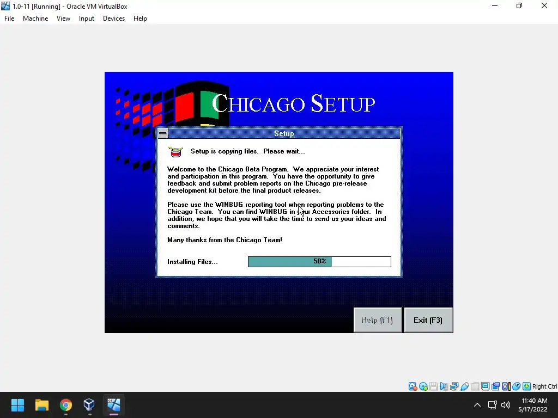Image resolution: width=558 pixels, height=418 pixels.
Task: Click 'Setup is copying files. Please wait...' text
Action: point(248,151)
